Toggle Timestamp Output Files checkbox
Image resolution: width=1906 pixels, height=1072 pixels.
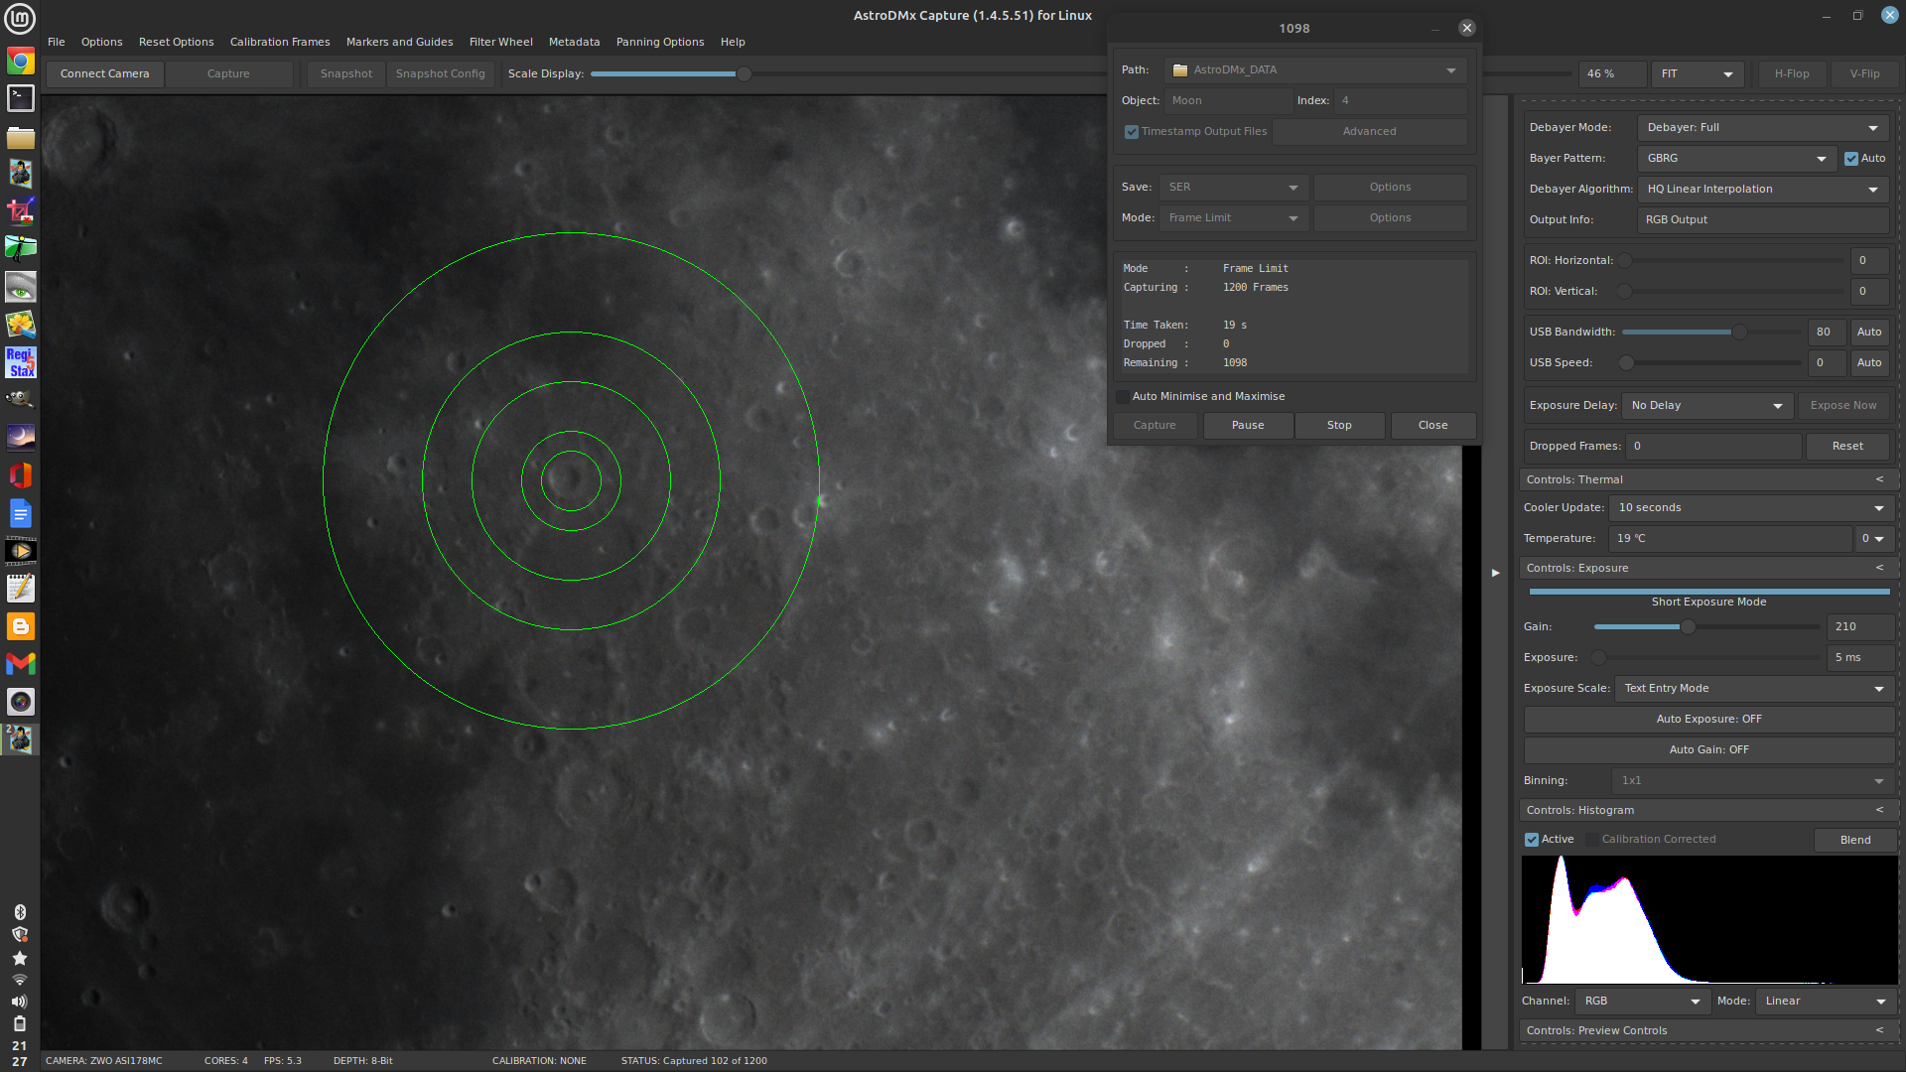click(x=1132, y=132)
